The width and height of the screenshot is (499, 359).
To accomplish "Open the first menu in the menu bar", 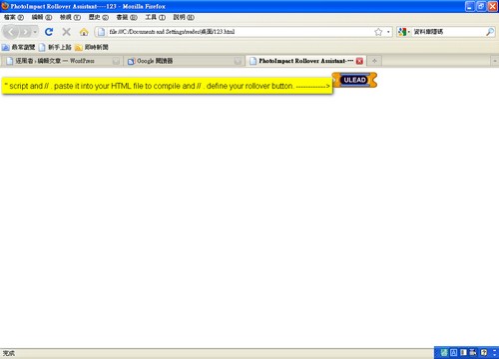I will point(14,17).
